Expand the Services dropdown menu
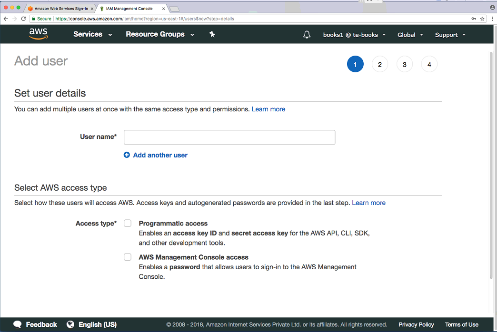The height and width of the screenshot is (332, 497). click(92, 34)
